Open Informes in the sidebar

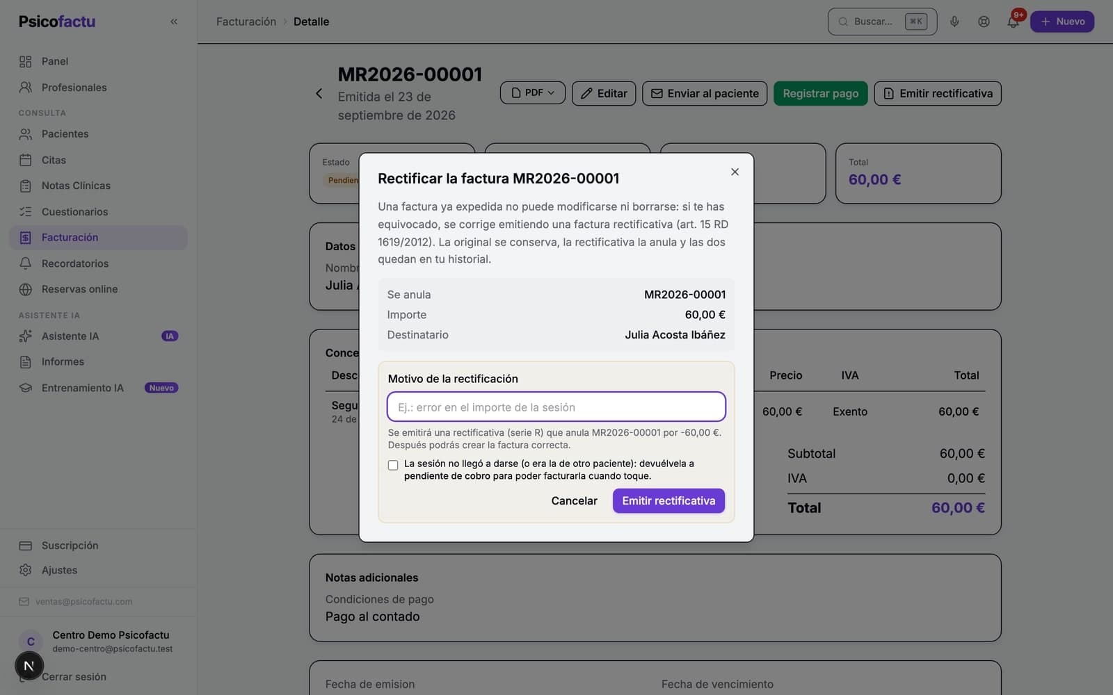[99, 361]
